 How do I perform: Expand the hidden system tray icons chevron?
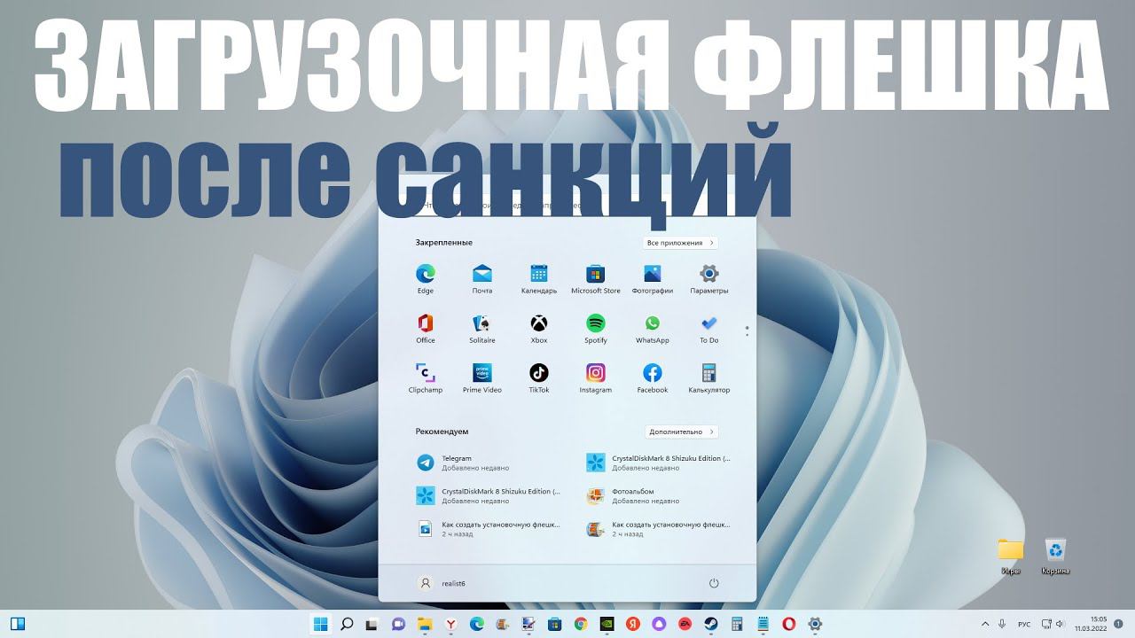click(x=983, y=624)
